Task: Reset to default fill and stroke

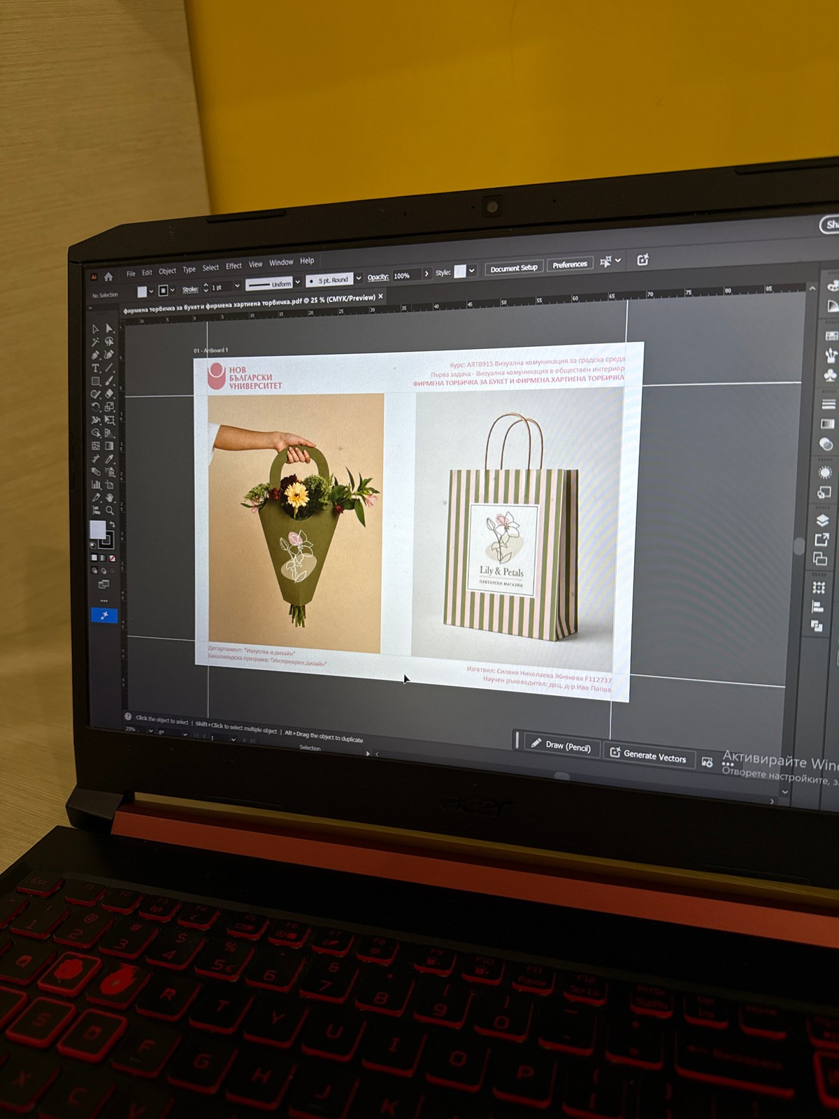Action: (93, 545)
